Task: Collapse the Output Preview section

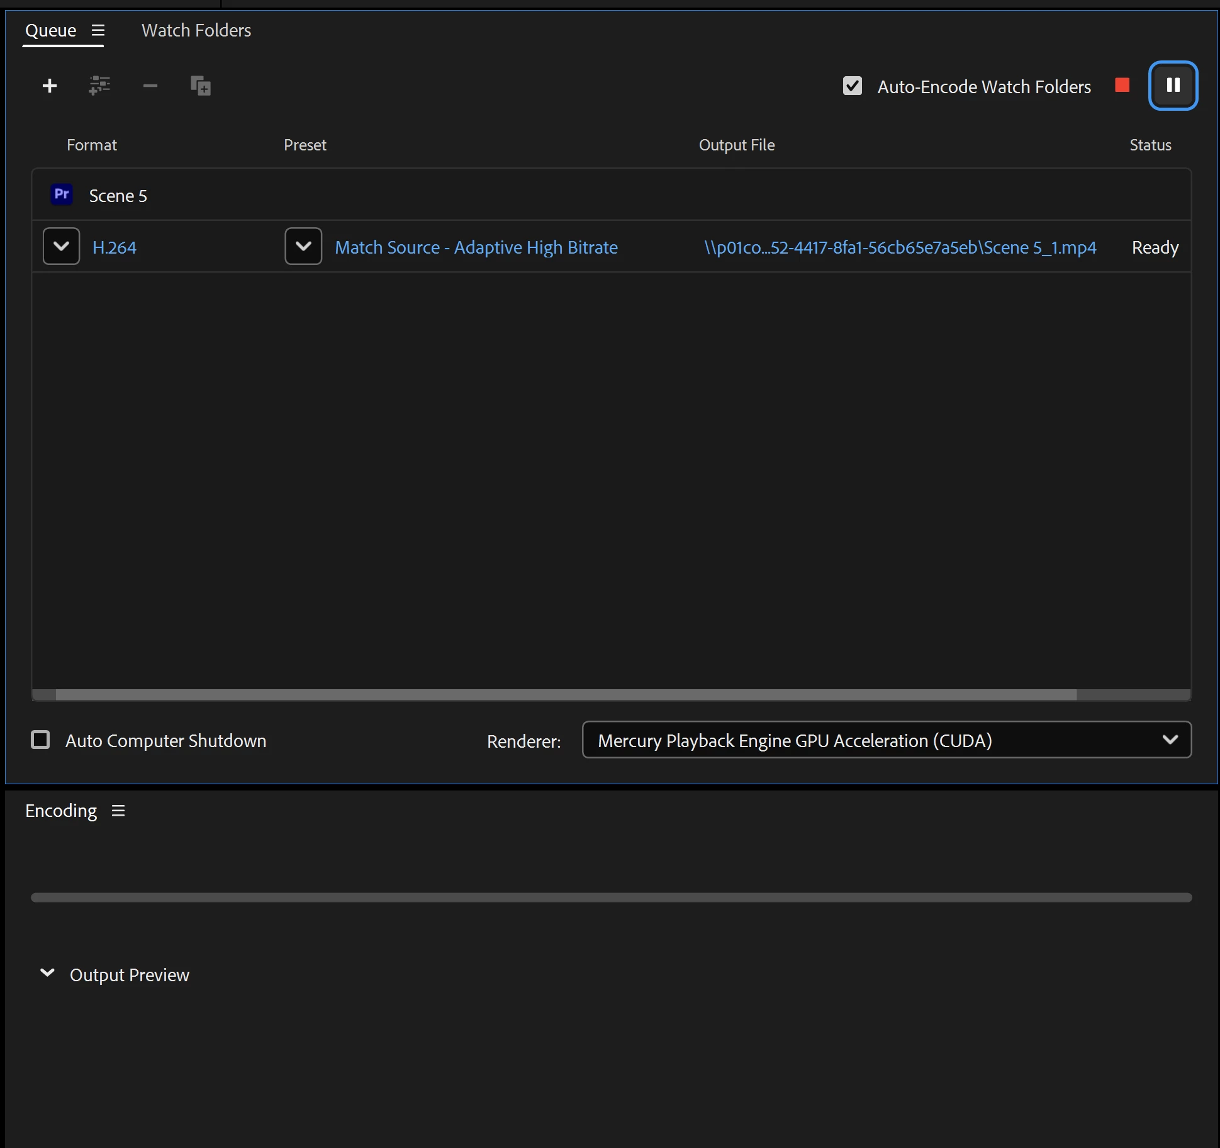Action: pyautogui.click(x=47, y=973)
